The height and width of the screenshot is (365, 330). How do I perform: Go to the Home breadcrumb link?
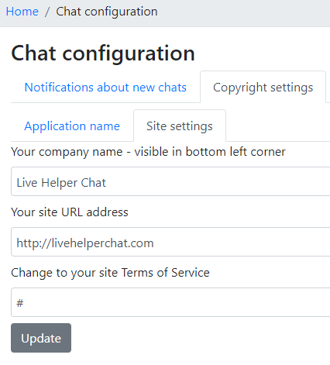[x=22, y=12]
